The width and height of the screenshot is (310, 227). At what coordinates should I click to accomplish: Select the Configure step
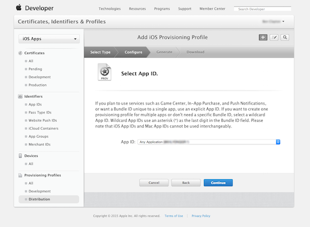[133, 52]
